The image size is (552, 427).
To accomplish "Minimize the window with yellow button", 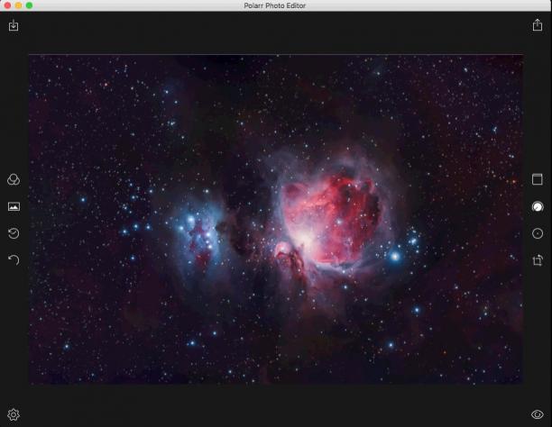I will (18, 5).
